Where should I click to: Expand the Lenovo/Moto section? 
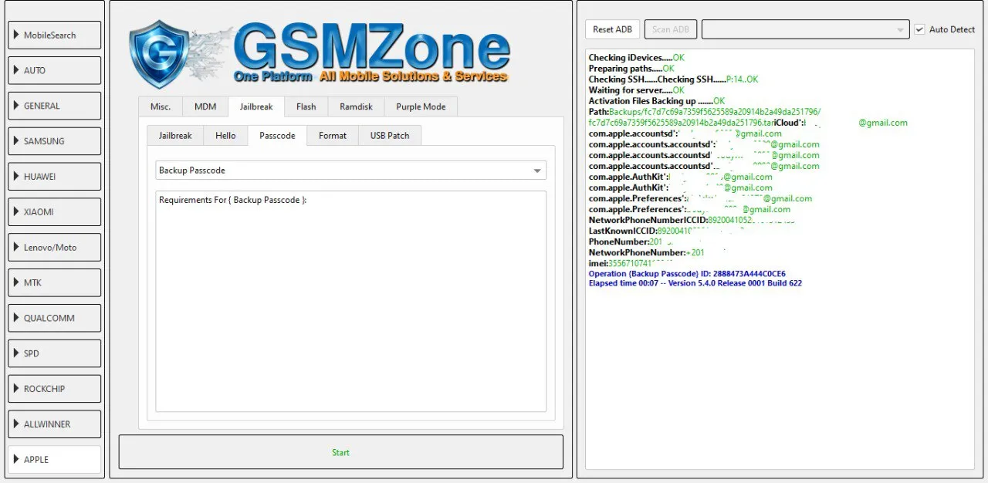pyautogui.click(x=55, y=248)
